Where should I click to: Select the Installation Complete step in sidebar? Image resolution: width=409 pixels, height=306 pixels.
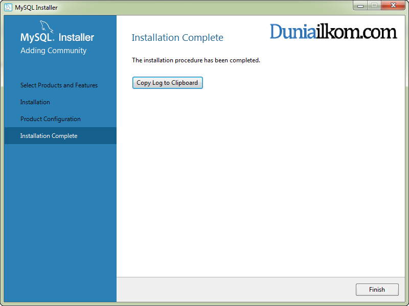click(x=60, y=136)
